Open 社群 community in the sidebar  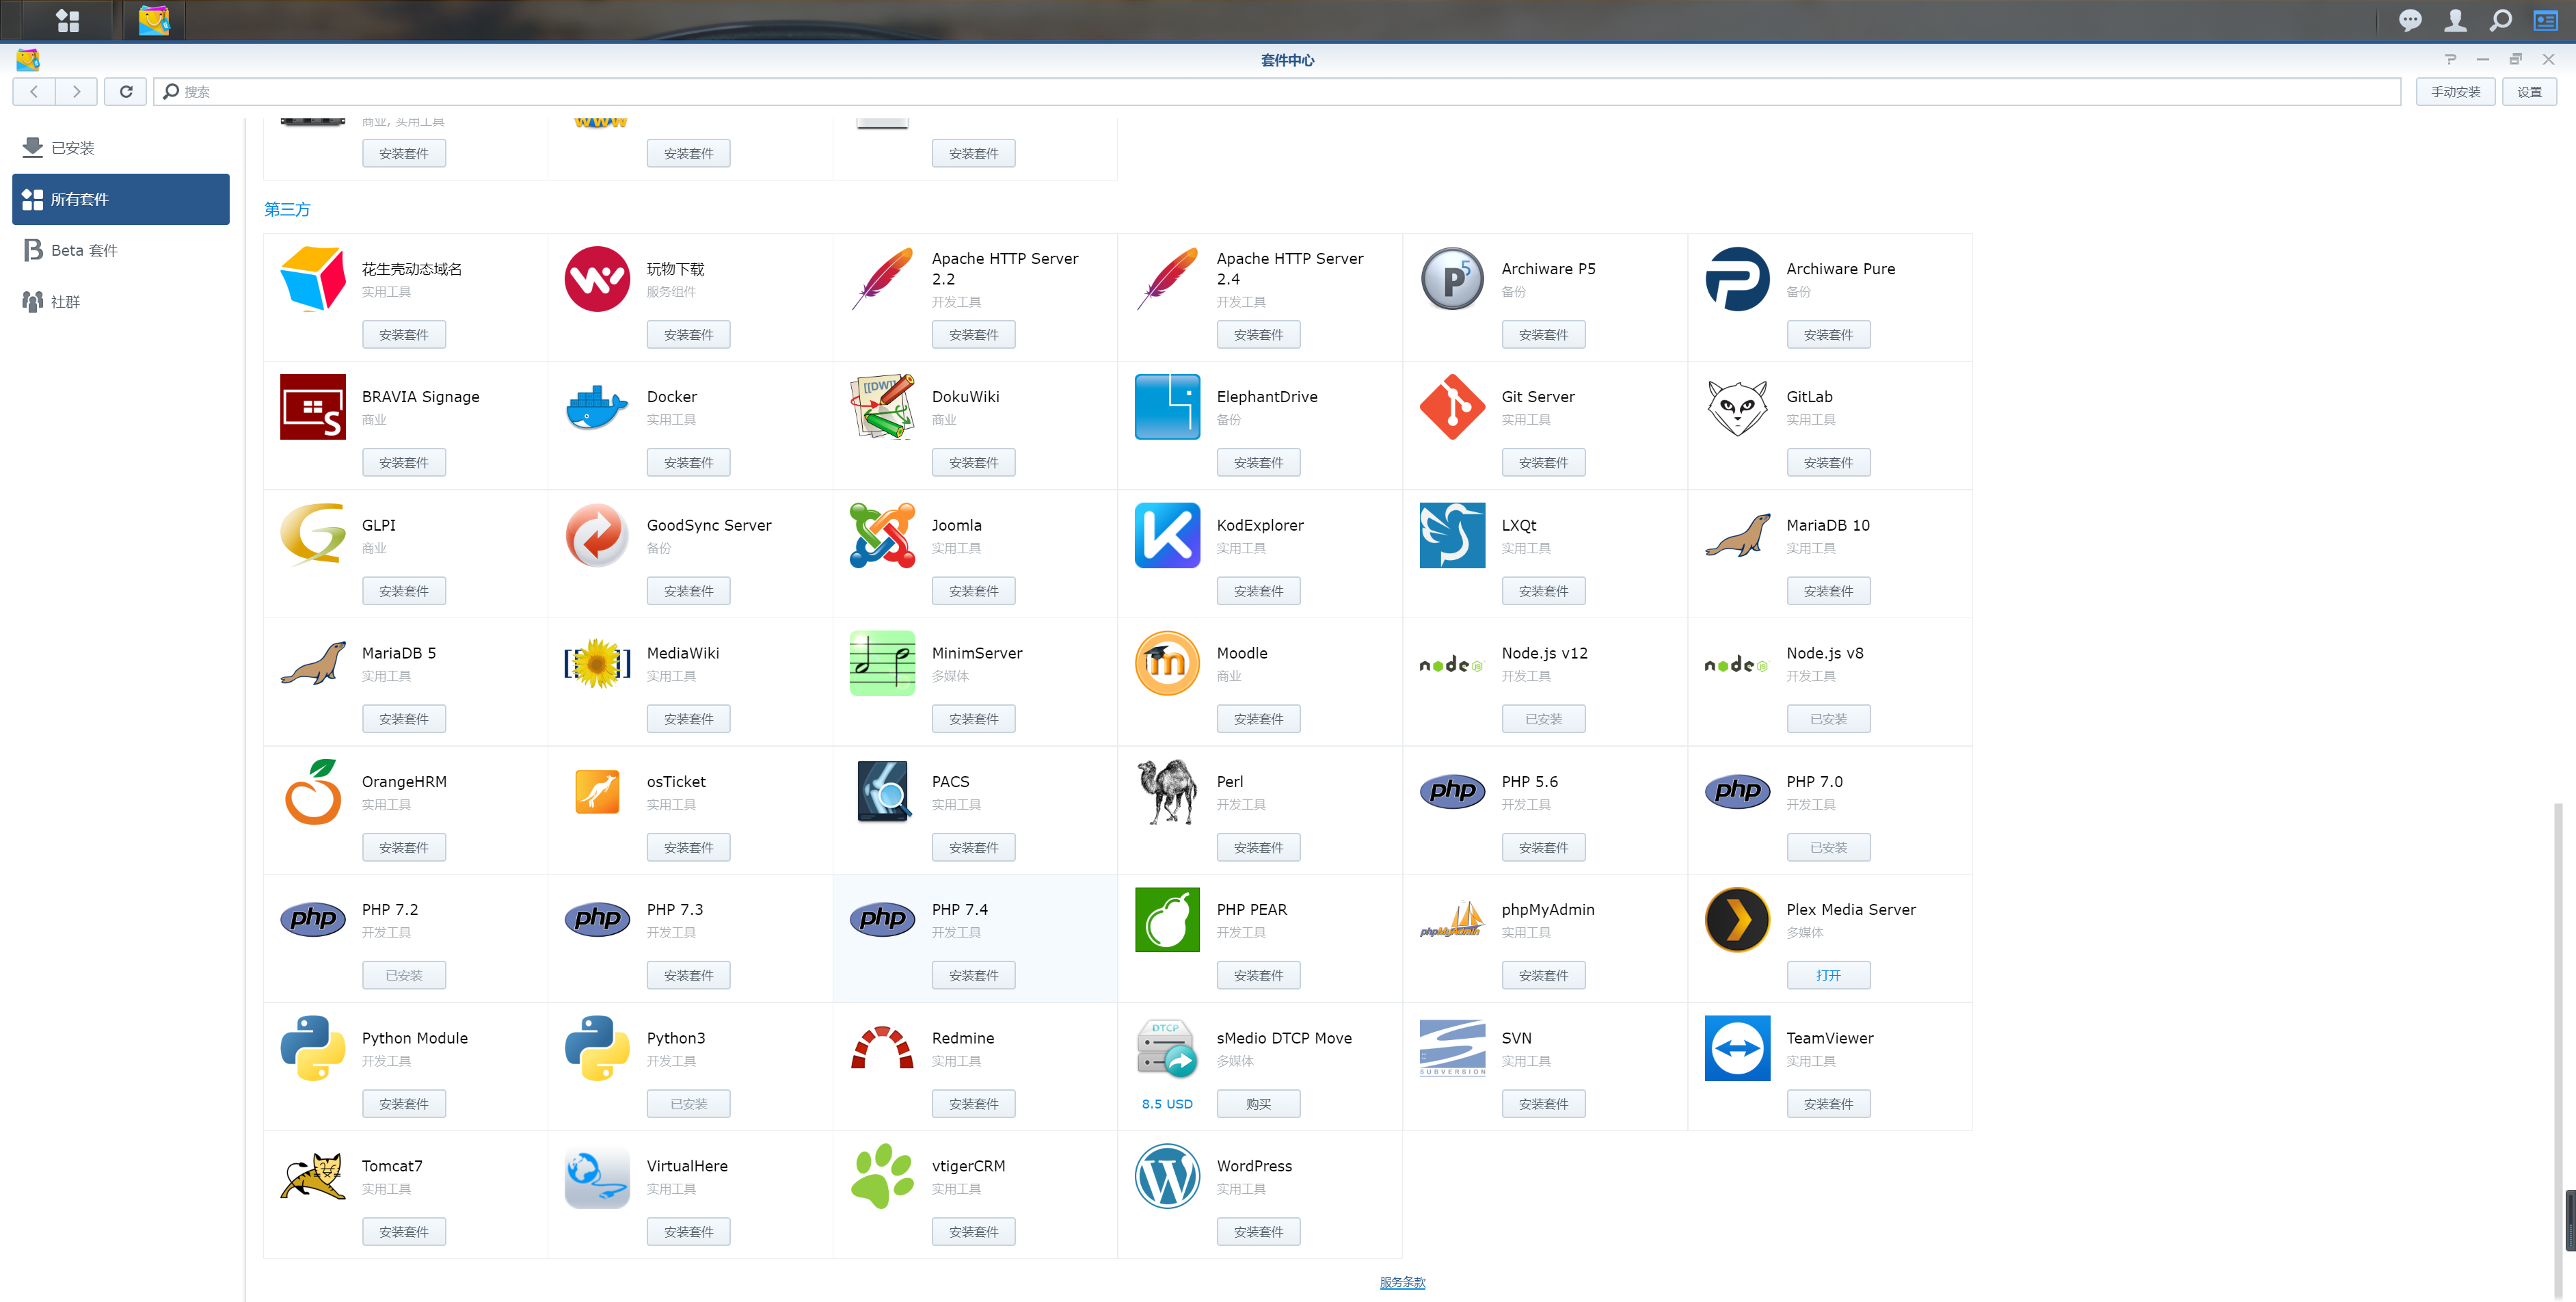click(121, 301)
